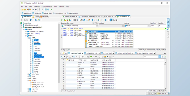This screenshot has height=96, width=190.
Task: Open the Log tab in results
Action: pyautogui.click(x=65, y=53)
